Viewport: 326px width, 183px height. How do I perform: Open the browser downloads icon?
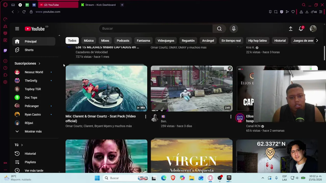[307, 12]
